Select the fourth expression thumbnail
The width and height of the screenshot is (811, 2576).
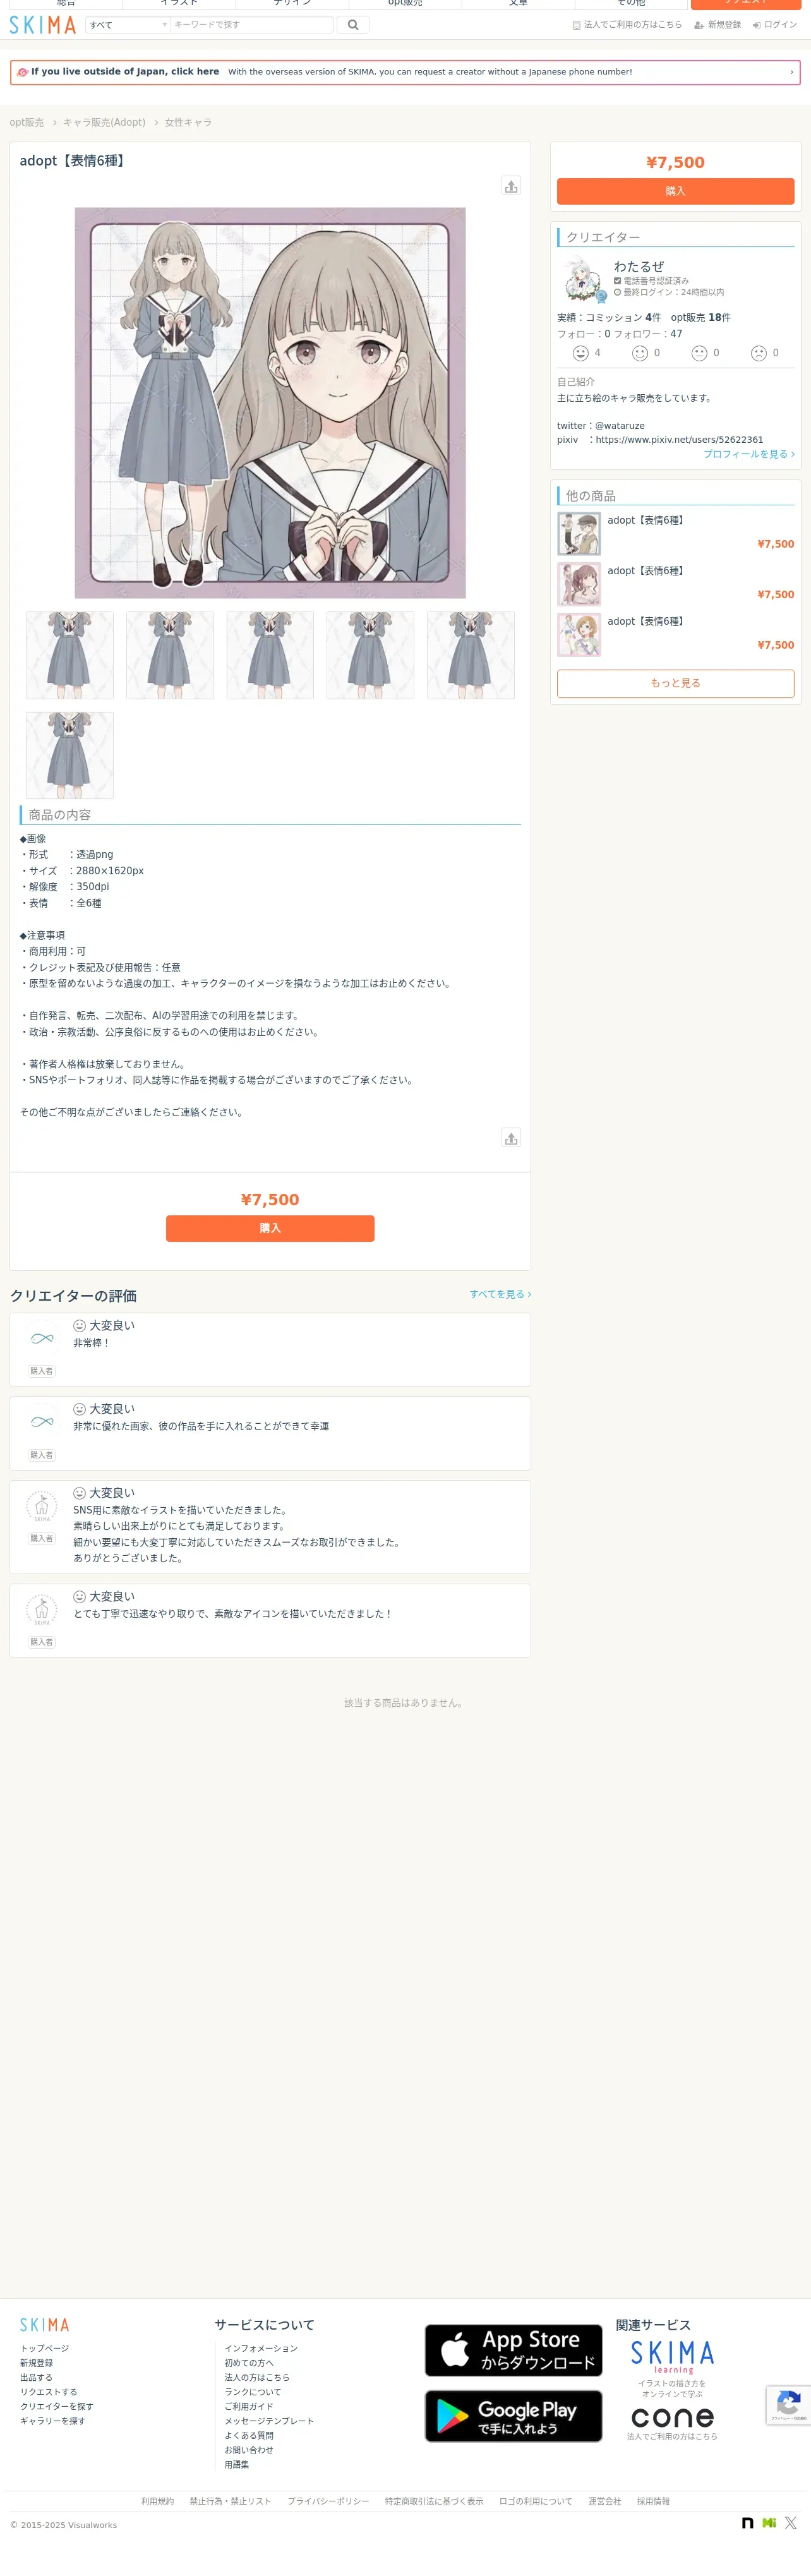point(370,655)
